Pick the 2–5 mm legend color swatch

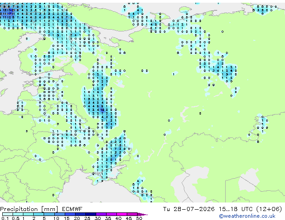coord(39,214)
